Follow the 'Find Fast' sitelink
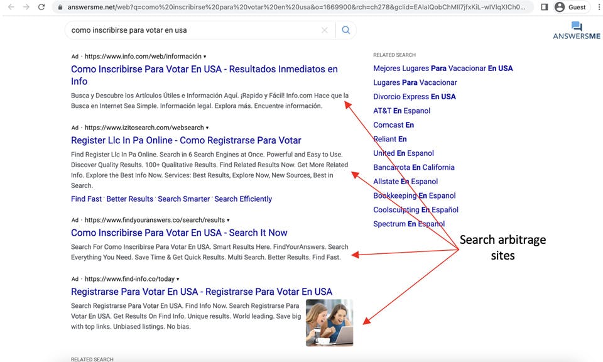603x362 pixels. 86,199
